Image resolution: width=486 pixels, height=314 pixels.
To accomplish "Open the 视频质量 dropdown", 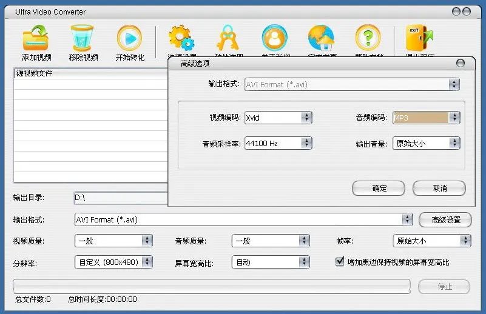I will coord(113,241).
